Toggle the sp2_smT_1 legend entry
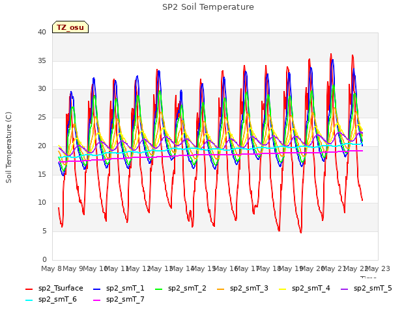The height and width of the screenshot is (312, 417). click(x=119, y=289)
